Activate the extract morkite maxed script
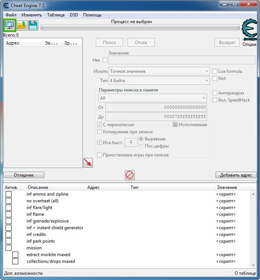Image resolution: width=260 pixels, height=280 pixels. pyautogui.click(x=15, y=255)
